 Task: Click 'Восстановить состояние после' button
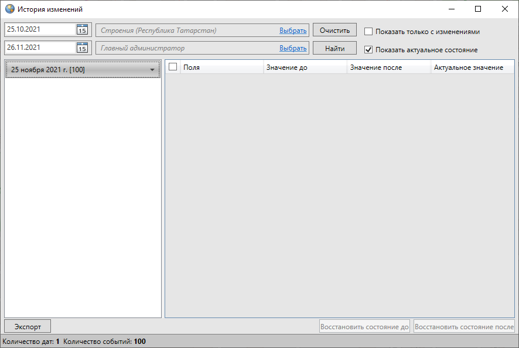point(464,326)
